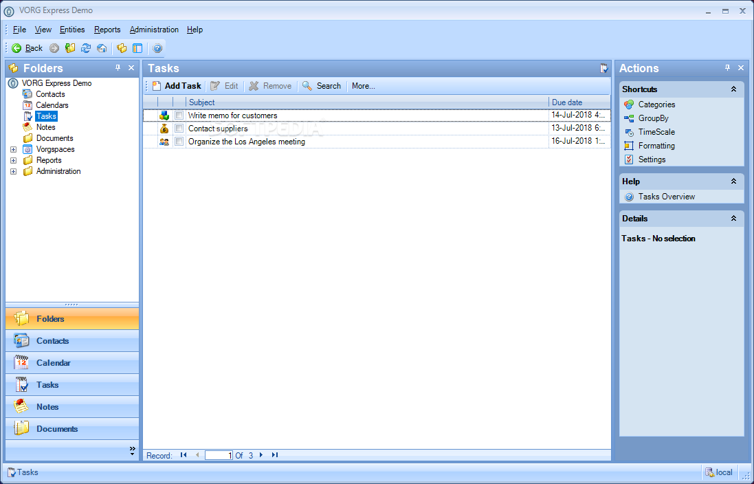
Task: Switch to the Tasks navigation button
Action: tap(72, 385)
